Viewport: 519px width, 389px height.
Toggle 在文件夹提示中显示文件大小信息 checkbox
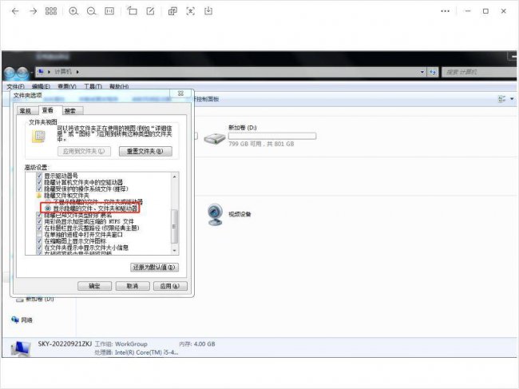39,248
